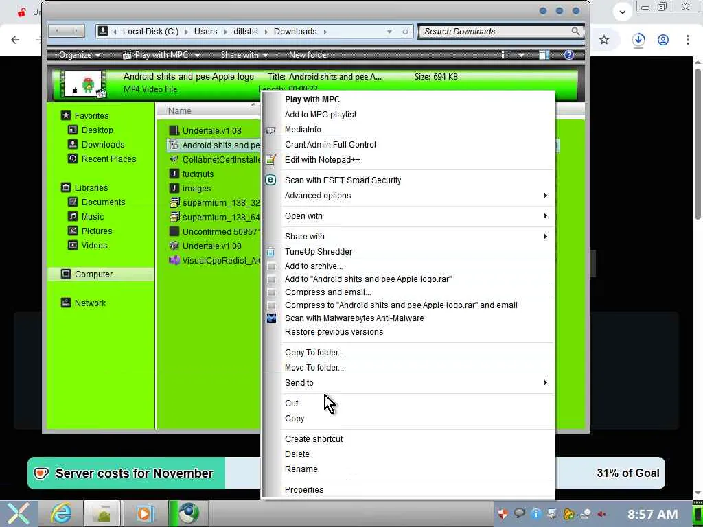Click Scan with ESET Smart Security
Viewport: 703px width, 527px height.
pyautogui.click(x=343, y=180)
